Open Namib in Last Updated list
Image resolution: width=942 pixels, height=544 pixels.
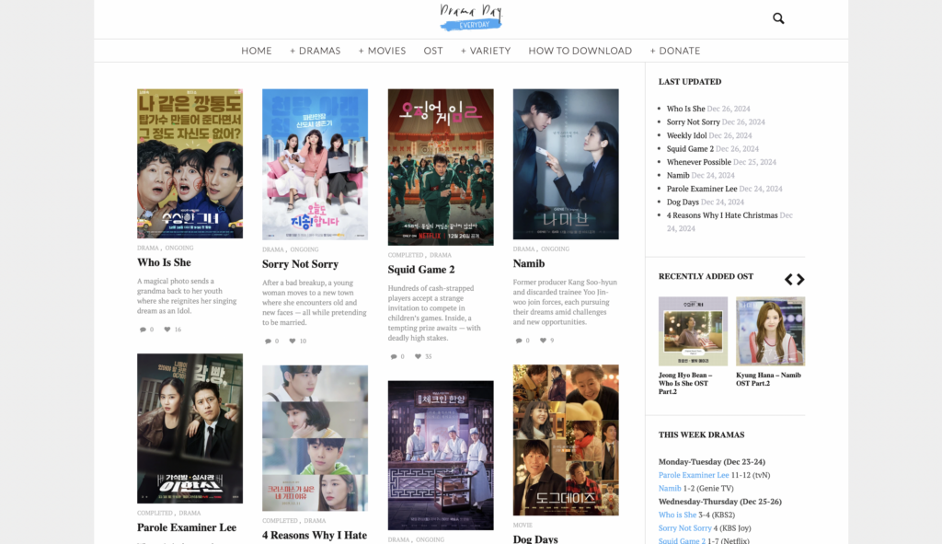pos(678,175)
